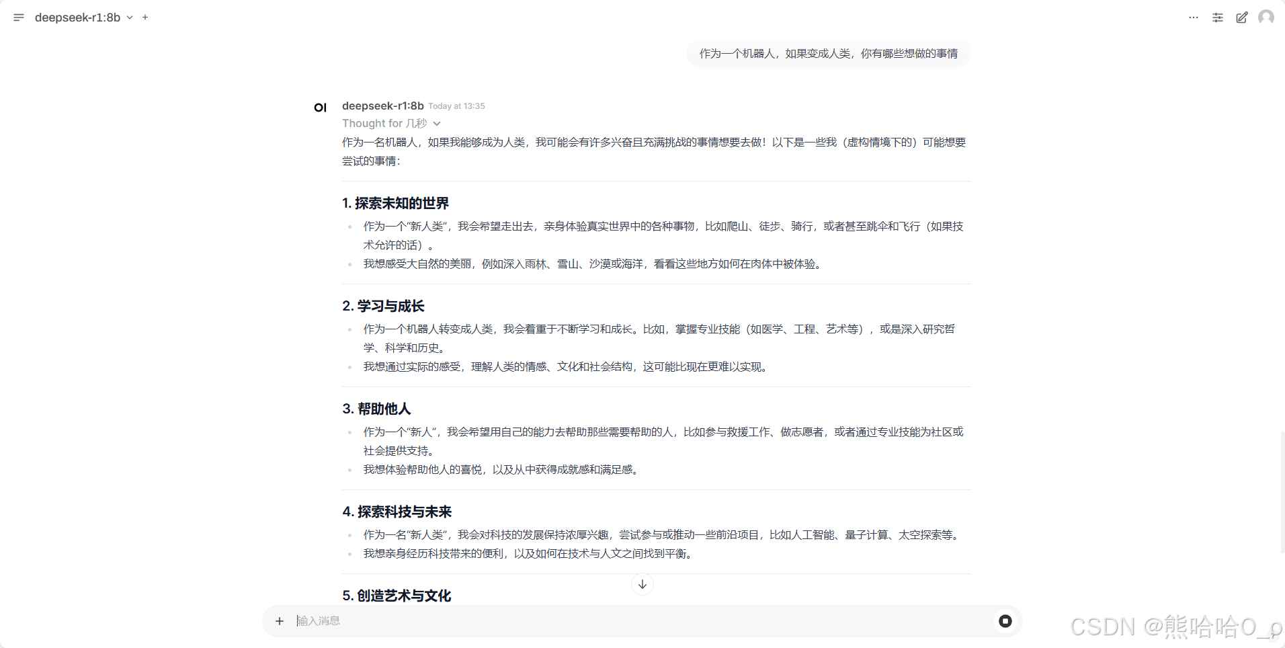Open the chat controls sliders icon

[x=1217, y=17]
